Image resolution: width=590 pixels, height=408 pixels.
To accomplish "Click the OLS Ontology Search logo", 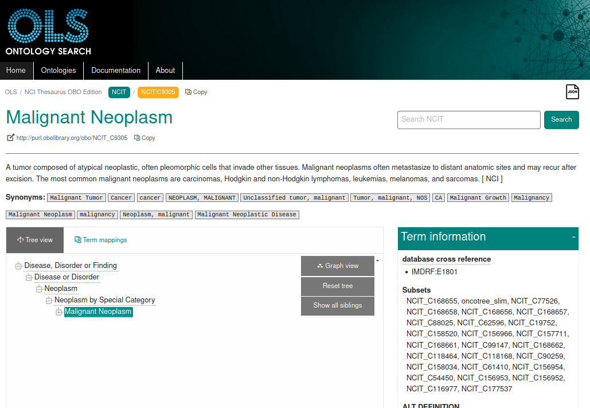I will click(48, 30).
